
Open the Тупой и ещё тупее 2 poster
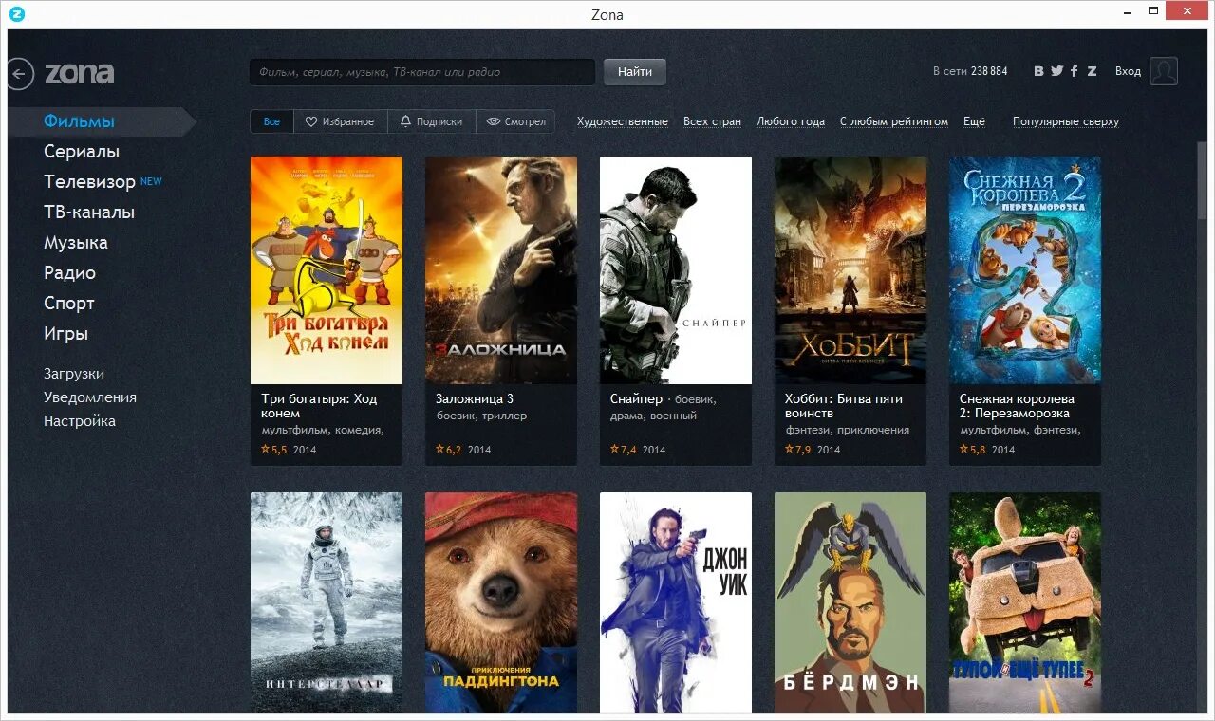(1025, 602)
